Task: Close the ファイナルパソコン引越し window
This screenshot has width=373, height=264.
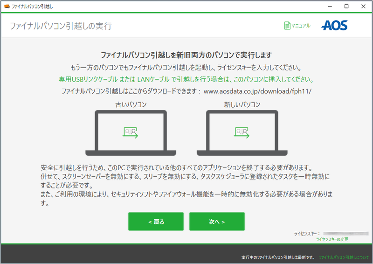Action: (363, 7)
